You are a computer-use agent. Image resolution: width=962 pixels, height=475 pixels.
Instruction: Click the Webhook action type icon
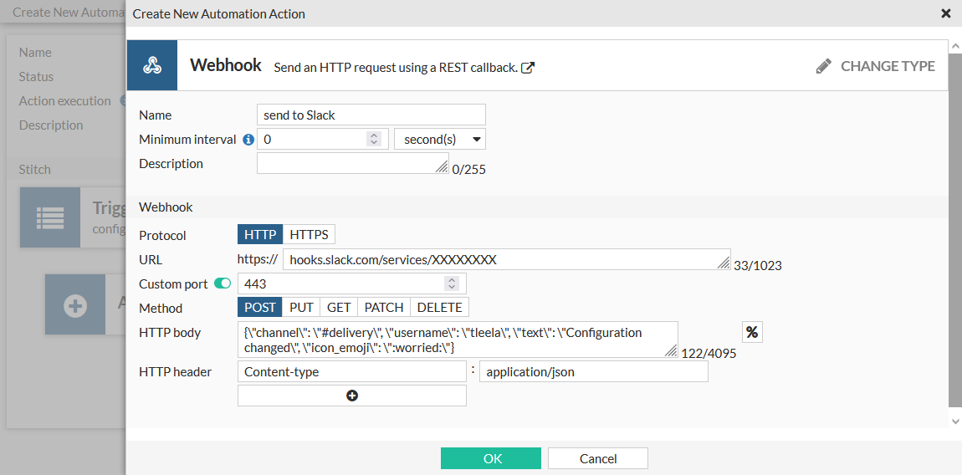152,65
